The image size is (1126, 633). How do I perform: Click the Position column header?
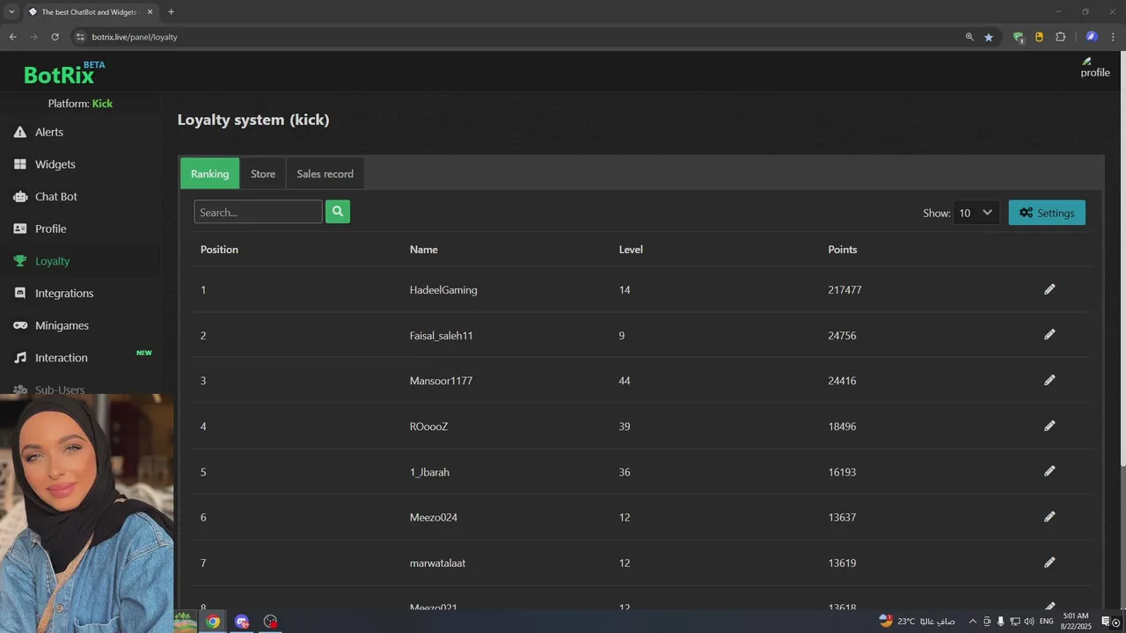(219, 250)
